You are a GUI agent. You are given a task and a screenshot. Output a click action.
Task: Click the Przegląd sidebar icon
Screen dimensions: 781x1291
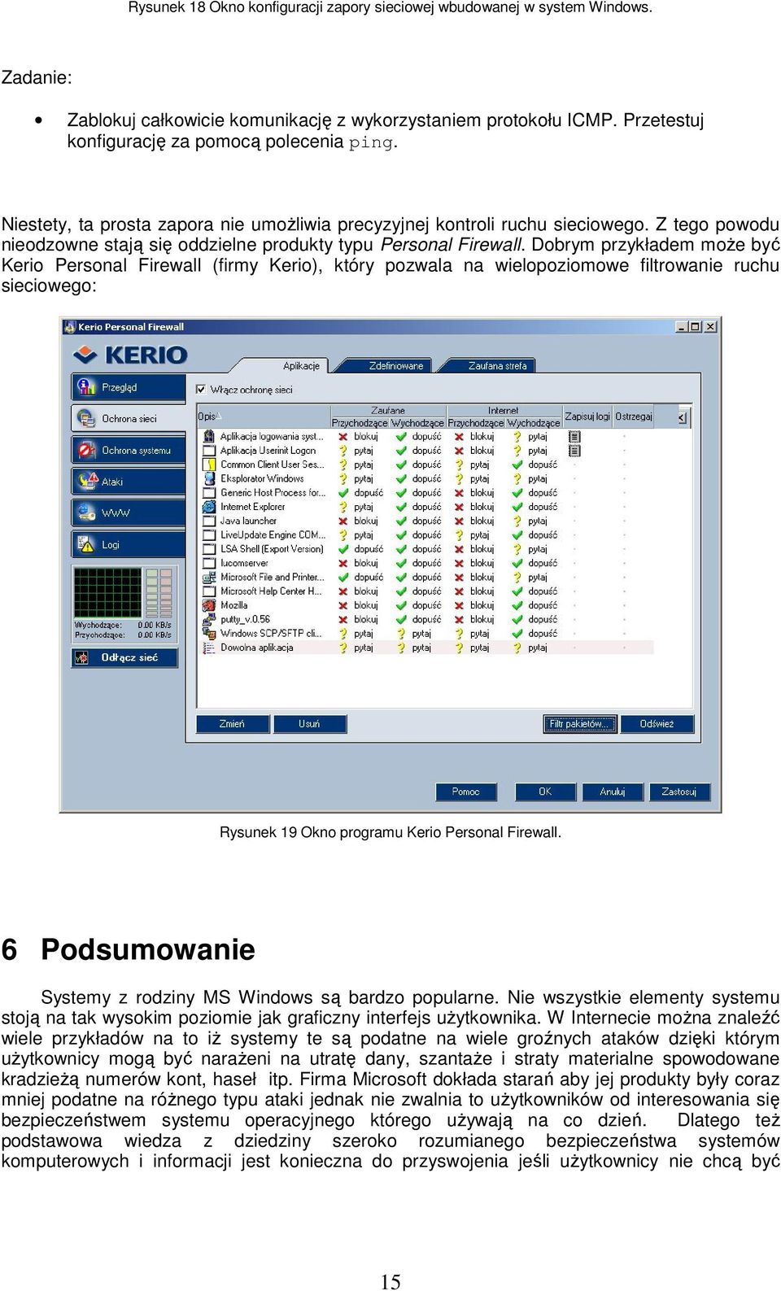coord(85,387)
